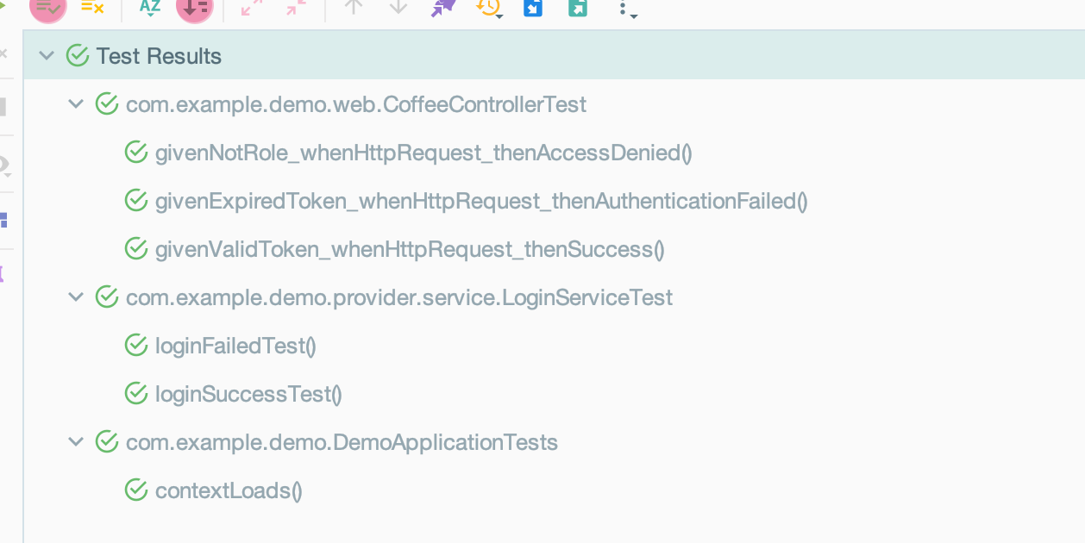The width and height of the screenshot is (1085, 543).
Task: Open the three-dots more options menu
Action: click(x=624, y=9)
